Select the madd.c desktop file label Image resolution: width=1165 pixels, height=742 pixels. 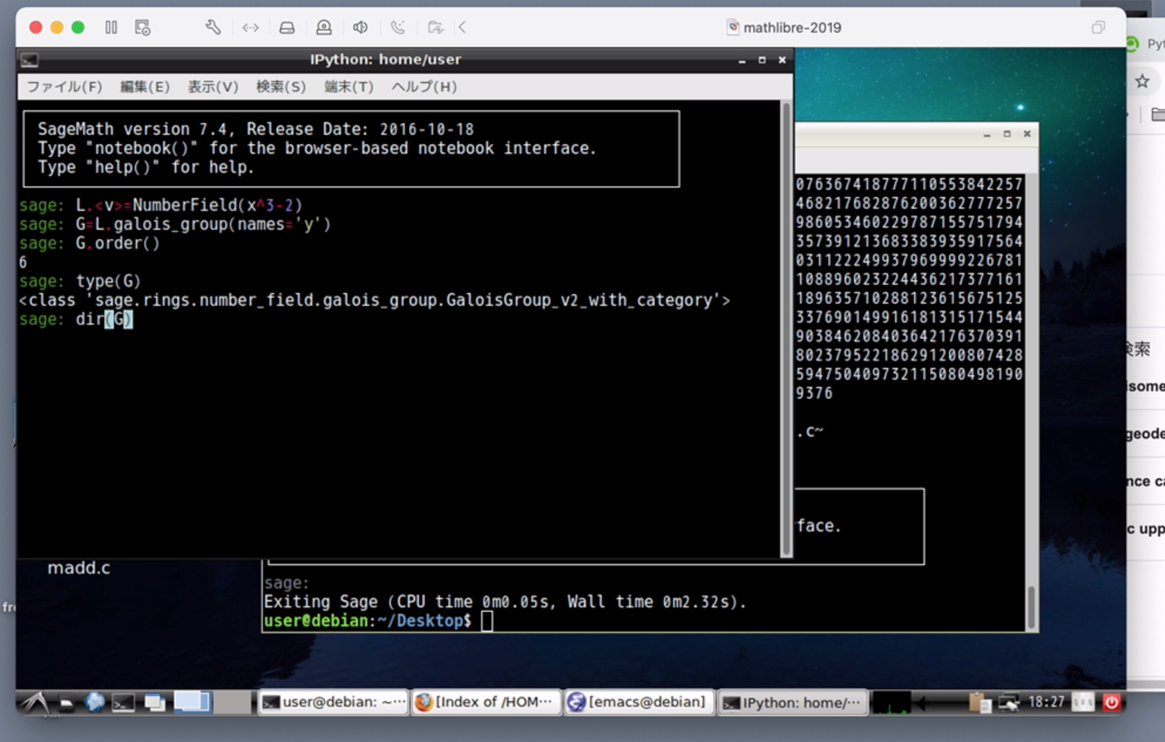point(79,568)
